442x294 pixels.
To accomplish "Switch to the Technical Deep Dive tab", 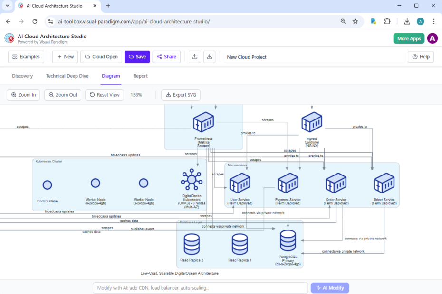I will point(67,76).
